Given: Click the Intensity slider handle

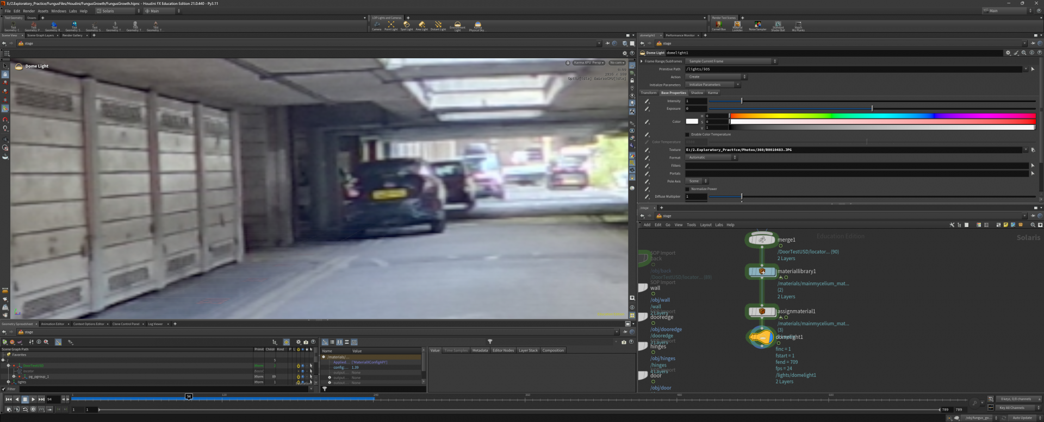Looking at the screenshot, I should 741,101.
